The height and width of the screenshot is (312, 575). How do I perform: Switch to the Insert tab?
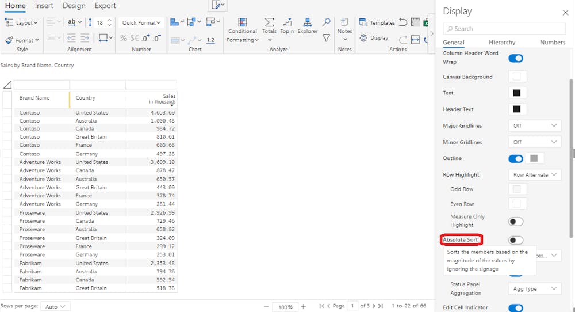(44, 6)
